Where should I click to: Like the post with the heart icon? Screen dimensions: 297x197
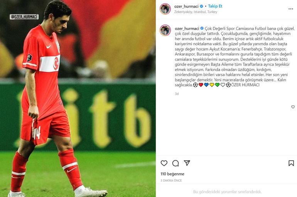point(164,163)
